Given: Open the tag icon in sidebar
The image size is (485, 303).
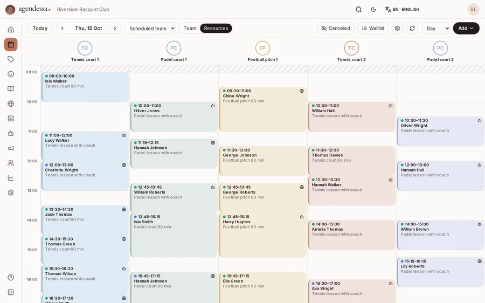Looking at the screenshot, I should (11, 59).
